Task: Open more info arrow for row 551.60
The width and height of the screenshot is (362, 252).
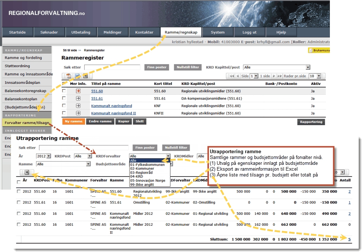Action: tap(78, 91)
